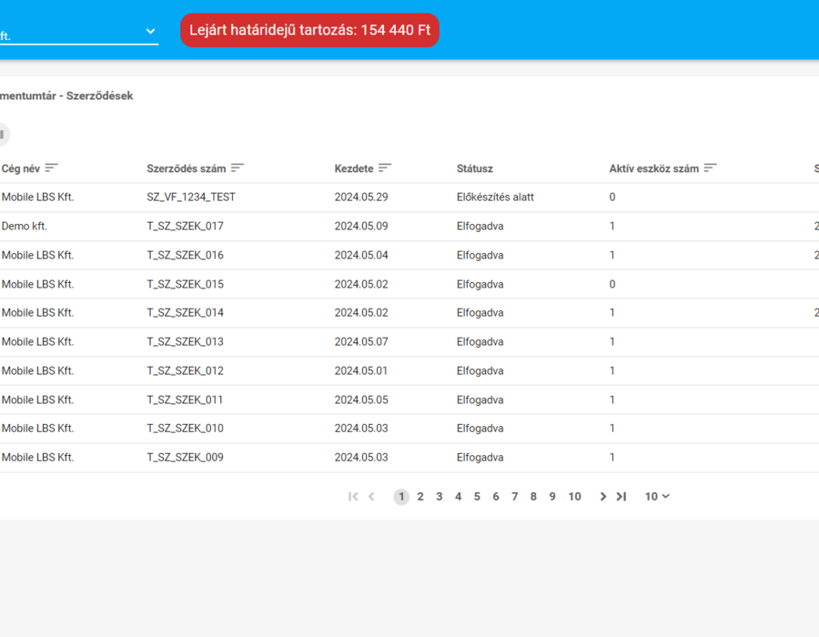This screenshot has height=637, width=819.
Task: Go to page 6
Action: tap(496, 497)
